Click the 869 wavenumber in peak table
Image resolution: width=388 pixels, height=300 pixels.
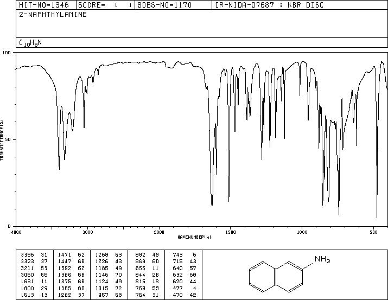141,261
